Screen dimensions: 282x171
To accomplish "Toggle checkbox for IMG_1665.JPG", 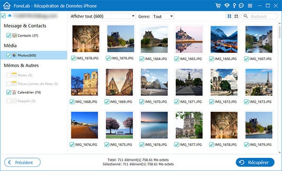I will pos(177,59).
